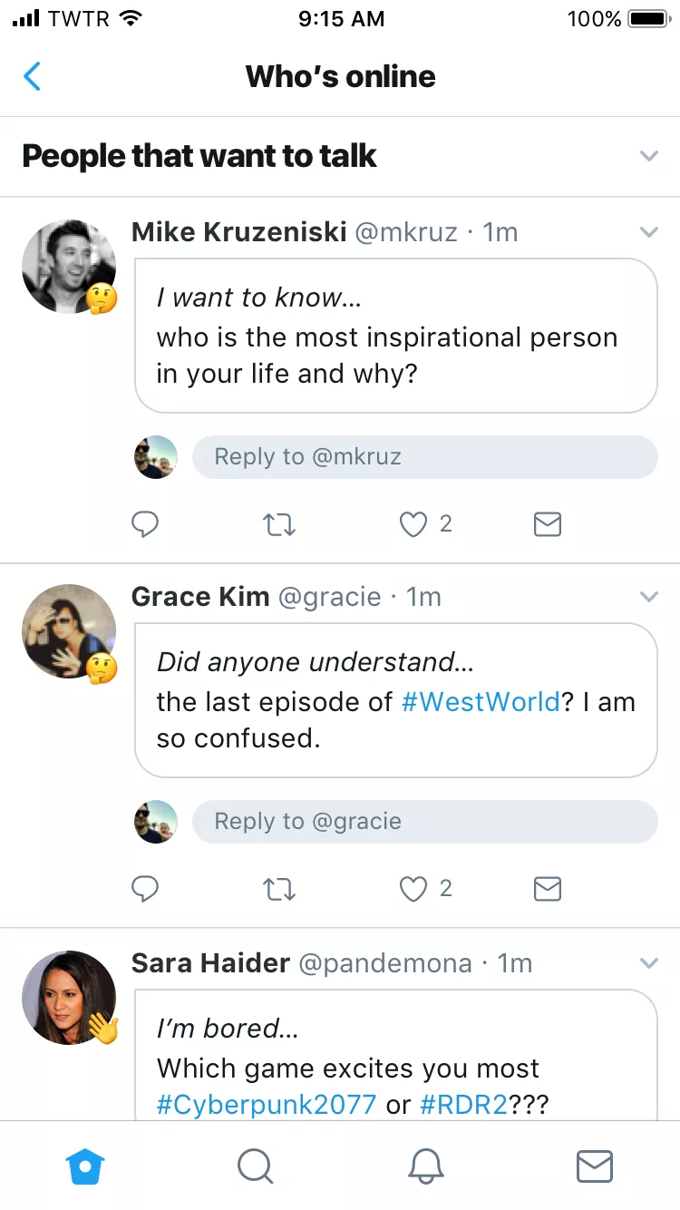Image resolution: width=680 pixels, height=1210 pixels.
Task: Type in the Reply to @mkruz field
Action: [x=424, y=457]
